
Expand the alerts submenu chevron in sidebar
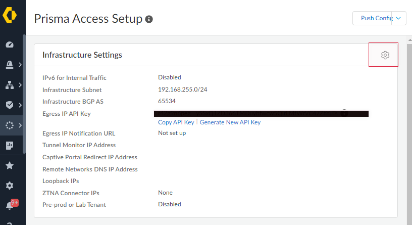(x=20, y=65)
